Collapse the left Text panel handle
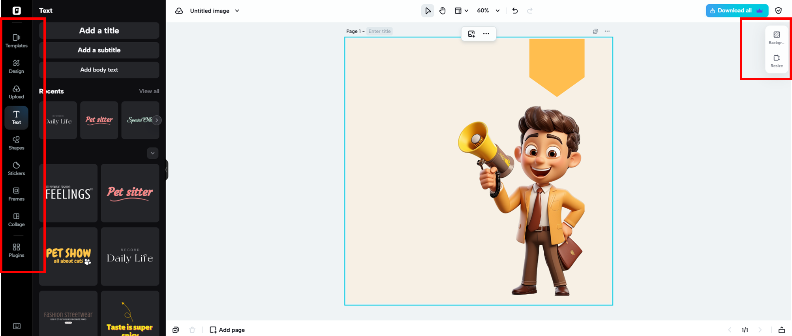The width and height of the screenshot is (792, 336). [x=167, y=170]
